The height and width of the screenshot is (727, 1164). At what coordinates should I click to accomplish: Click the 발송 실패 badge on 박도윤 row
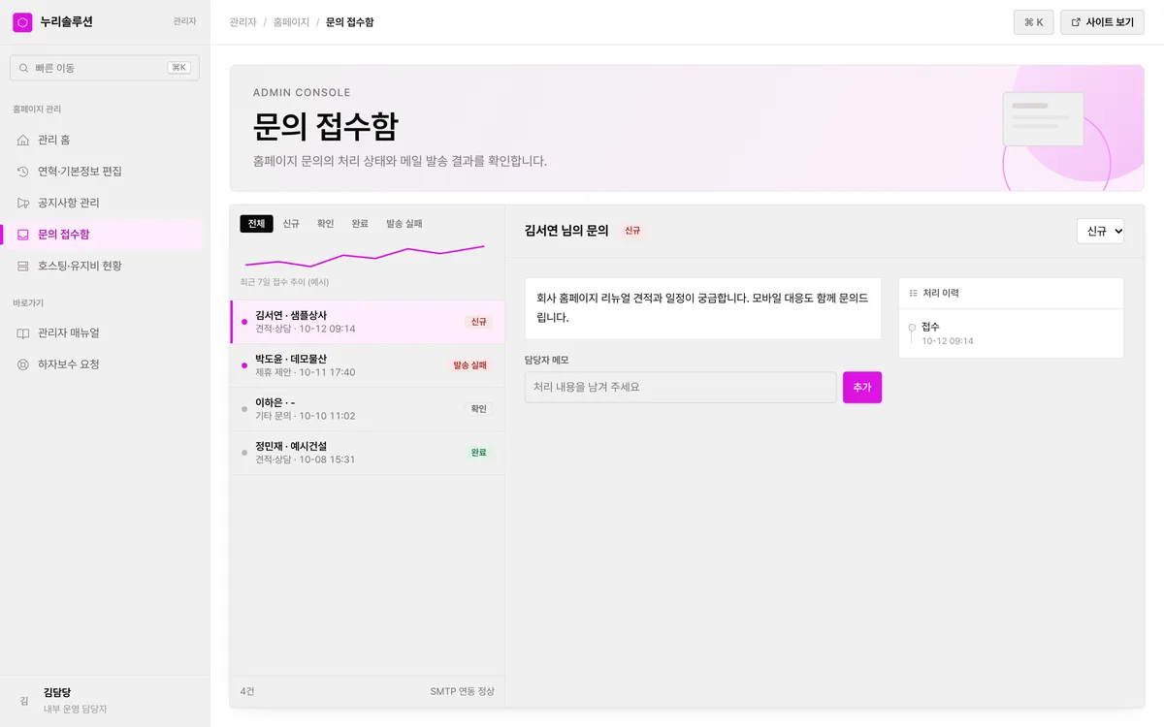click(470, 365)
